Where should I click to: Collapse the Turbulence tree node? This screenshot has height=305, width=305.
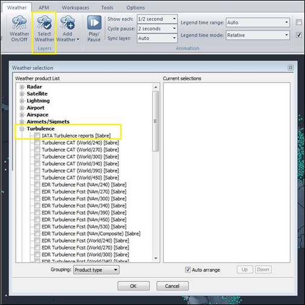[22, 129]
